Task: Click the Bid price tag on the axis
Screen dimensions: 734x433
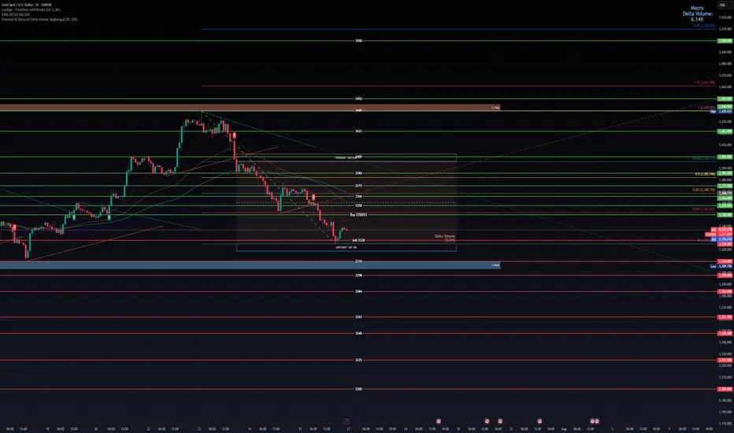Action: [x=721, y=239]
